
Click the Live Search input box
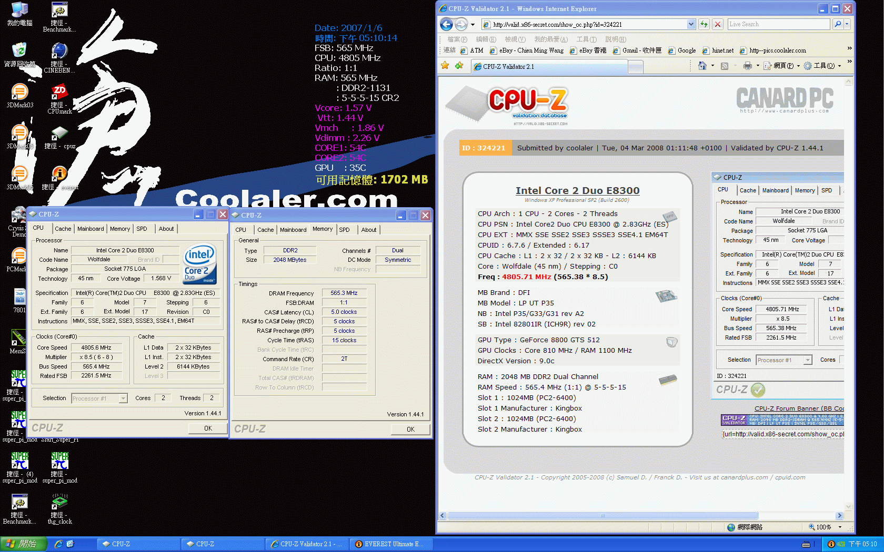(x=779, y=24)
